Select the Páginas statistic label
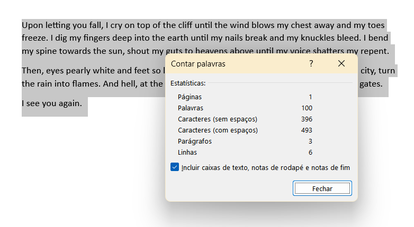The image size is (414, 227). coord(190,97)
